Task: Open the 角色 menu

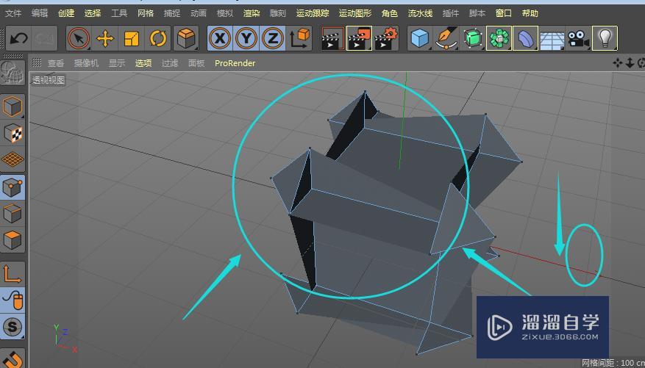Action: pyautogui.click(x=390, y=13)
